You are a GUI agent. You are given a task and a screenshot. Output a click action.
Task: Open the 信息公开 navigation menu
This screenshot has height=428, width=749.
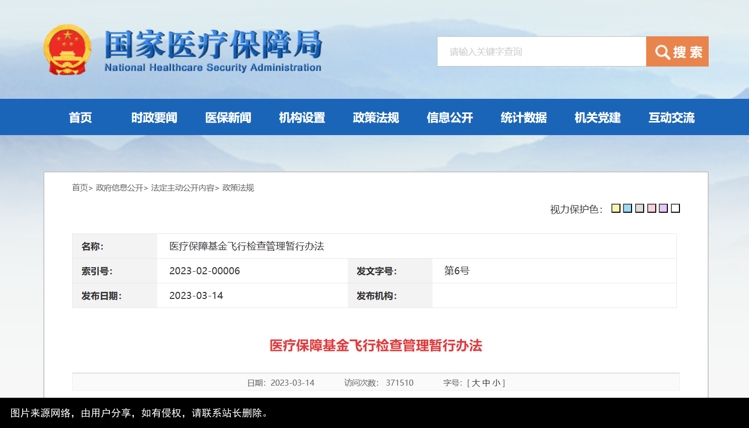point(449,117)
